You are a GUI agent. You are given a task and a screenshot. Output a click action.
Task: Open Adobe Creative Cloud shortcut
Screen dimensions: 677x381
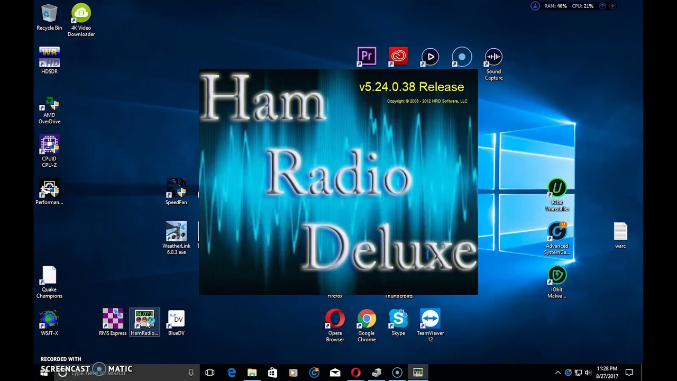pos(398,56)
